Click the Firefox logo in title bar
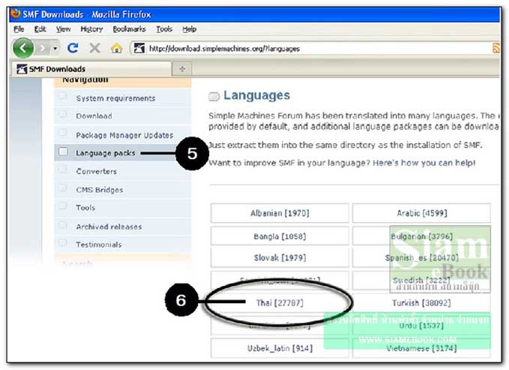Viewport: 509px width, 370px height. pos(15,14)
